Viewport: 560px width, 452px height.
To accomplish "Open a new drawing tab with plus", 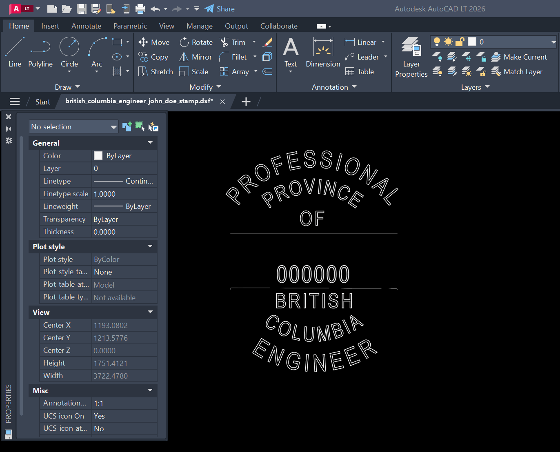I will click(x=246, y=102).
